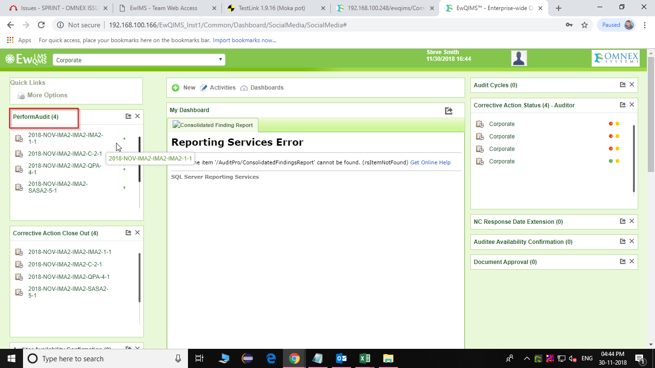Switch to the Issues SPRINT OMNEX browser tab
Viewport: 655px width, 368px height.
[x=58, y=8]
